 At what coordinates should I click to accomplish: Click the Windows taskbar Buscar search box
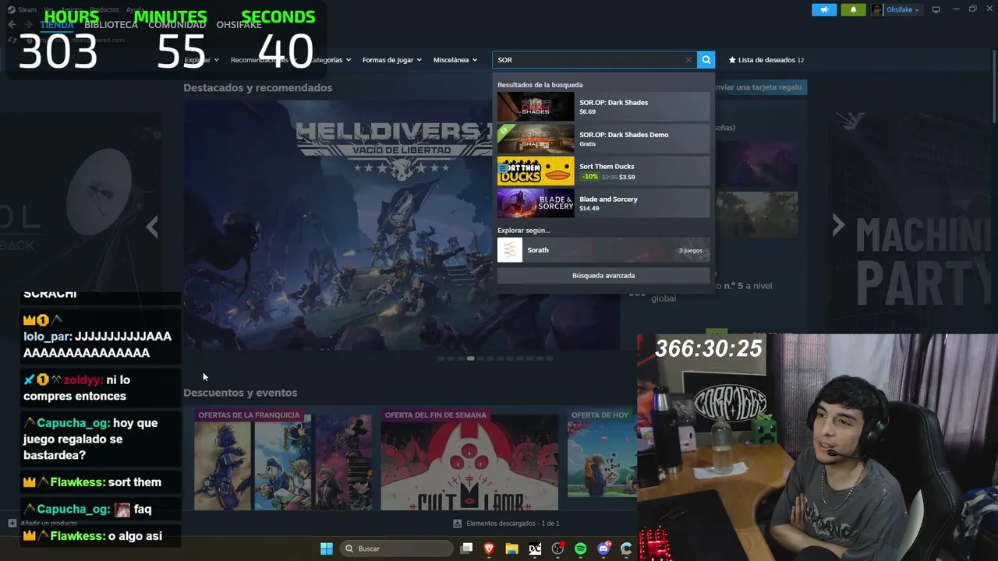(x=396, y=549)
